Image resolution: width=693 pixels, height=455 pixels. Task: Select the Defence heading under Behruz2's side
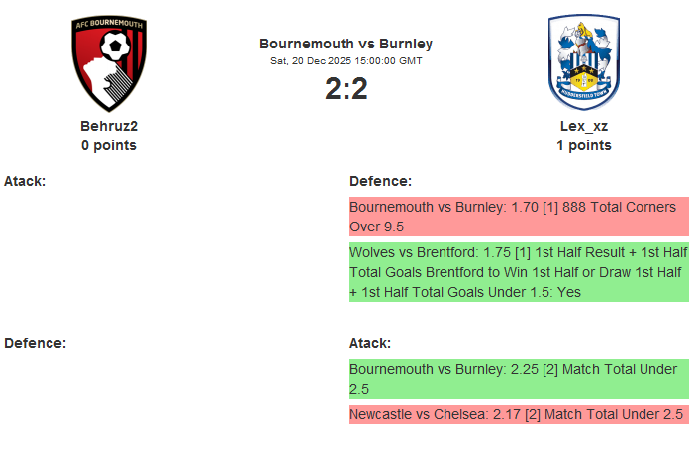pyautogui.click(x=35, y=343)
